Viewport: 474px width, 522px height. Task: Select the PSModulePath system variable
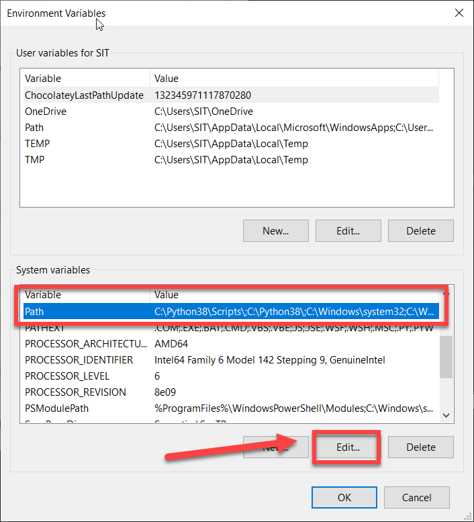(231, 408)
